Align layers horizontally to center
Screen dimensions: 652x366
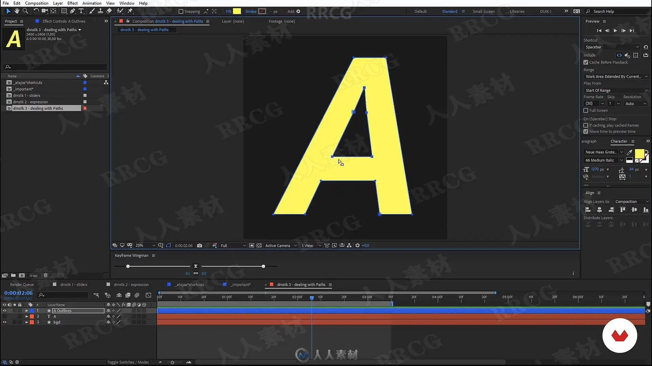599,210
